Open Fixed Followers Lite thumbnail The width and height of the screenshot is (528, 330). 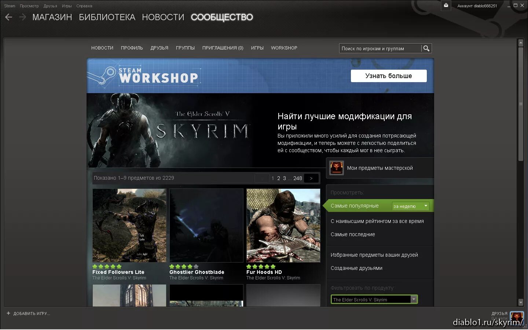pos(129,225)
